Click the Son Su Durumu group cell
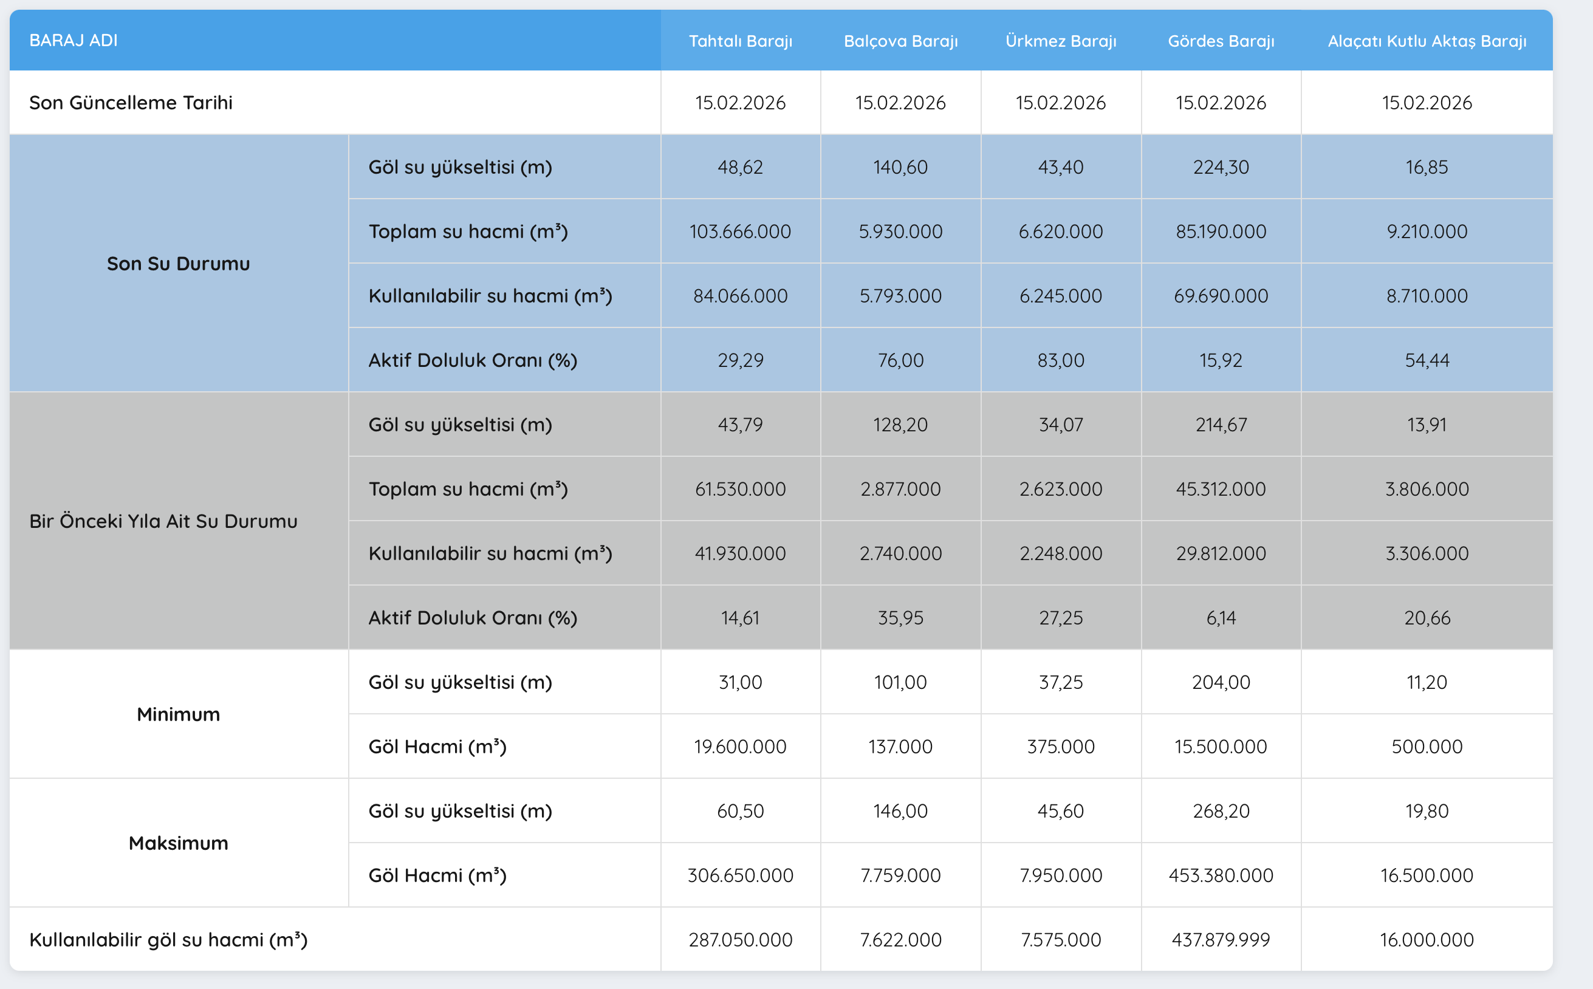Image resolution: width=1593 pixels, height=989 pixels. click(x=178, y=264)
